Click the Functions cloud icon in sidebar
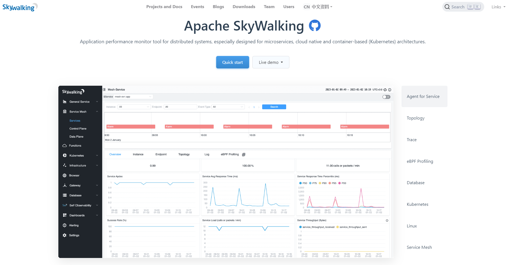The width and height of the screenshot is (508, 265). click(65, 145)
